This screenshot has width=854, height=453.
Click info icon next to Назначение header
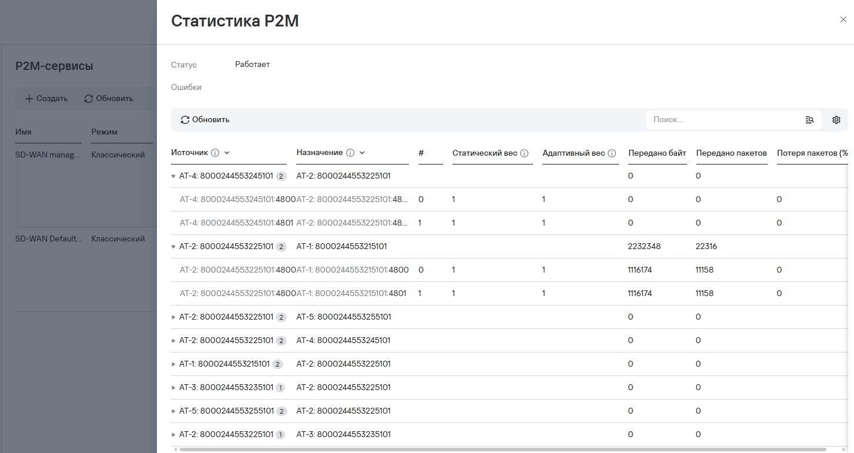(x=350, y=153)
